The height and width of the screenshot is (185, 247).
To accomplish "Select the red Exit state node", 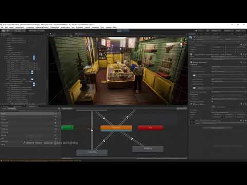I will (x=150, y=127).
